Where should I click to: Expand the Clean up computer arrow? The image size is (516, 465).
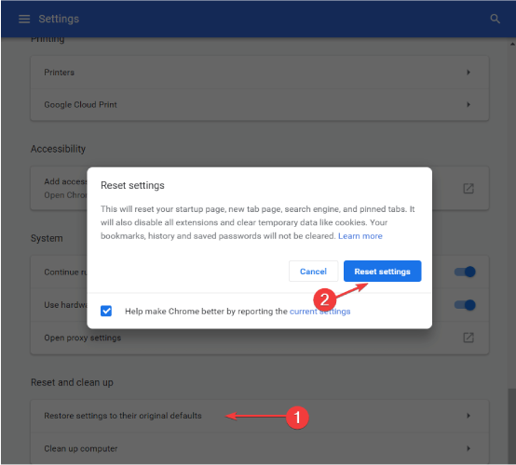coord(468,448)
